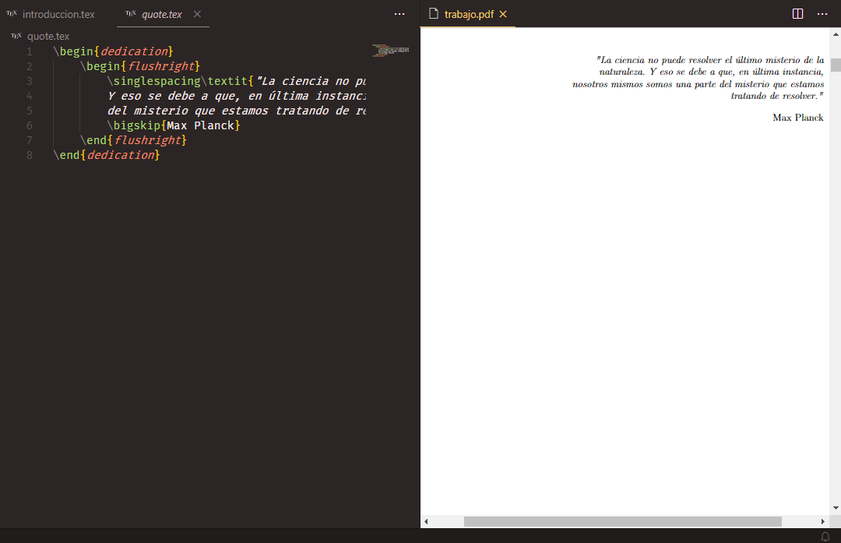Open the split editor icon above the PDF
The height and width of the screenshot is (543, 841).
[797, 13]
